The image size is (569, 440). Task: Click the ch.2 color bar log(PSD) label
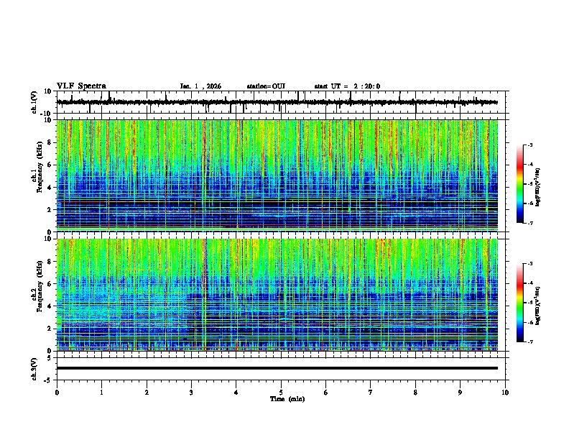[538, 306]
